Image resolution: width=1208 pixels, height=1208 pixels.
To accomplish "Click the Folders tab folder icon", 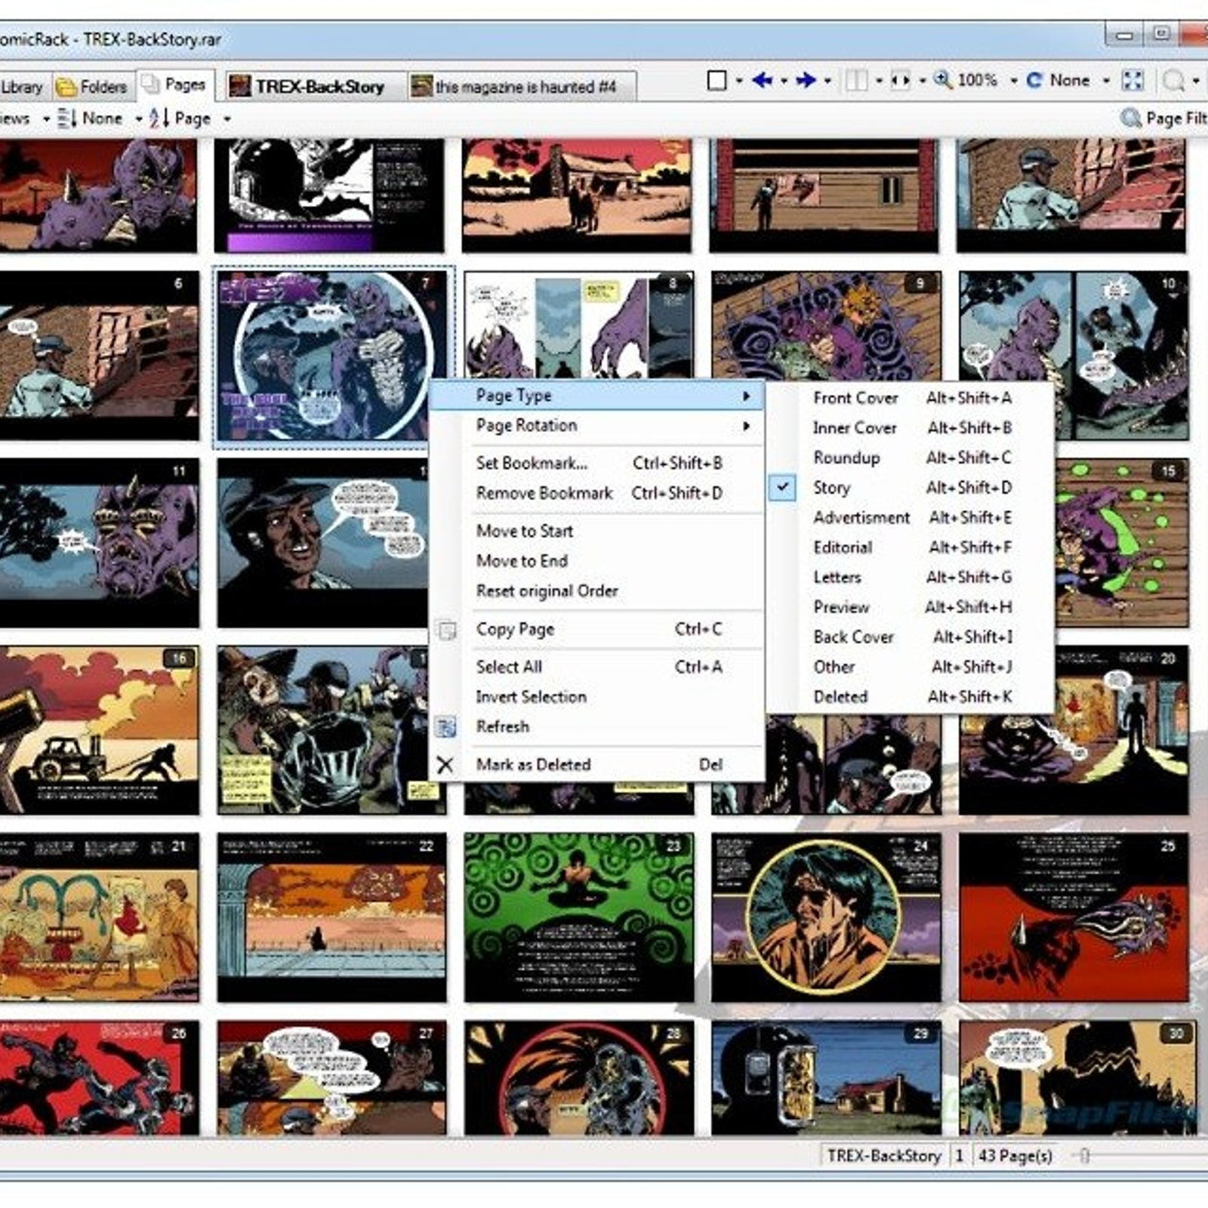I will (66, 88).
